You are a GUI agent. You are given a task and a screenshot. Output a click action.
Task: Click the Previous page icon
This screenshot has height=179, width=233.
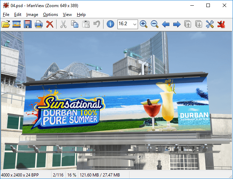[x=188, y=24]
